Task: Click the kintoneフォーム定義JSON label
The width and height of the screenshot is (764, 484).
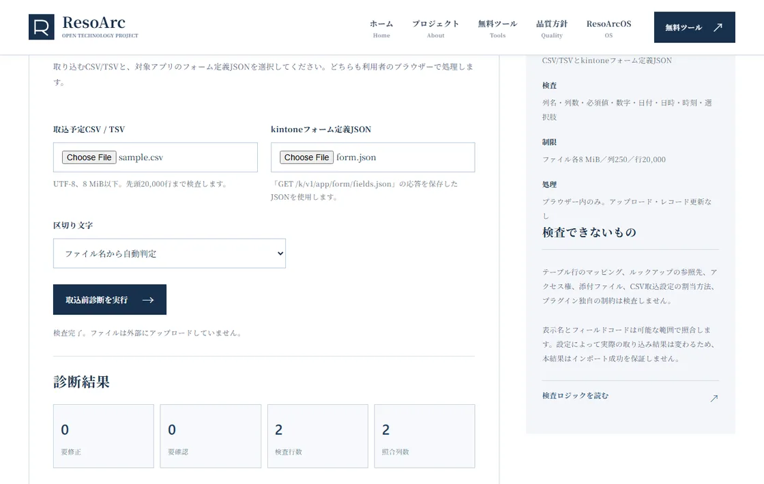Action: (321, 130)
